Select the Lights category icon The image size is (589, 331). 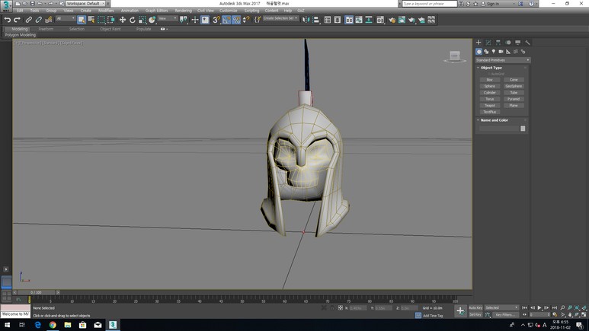pos(494,52)
